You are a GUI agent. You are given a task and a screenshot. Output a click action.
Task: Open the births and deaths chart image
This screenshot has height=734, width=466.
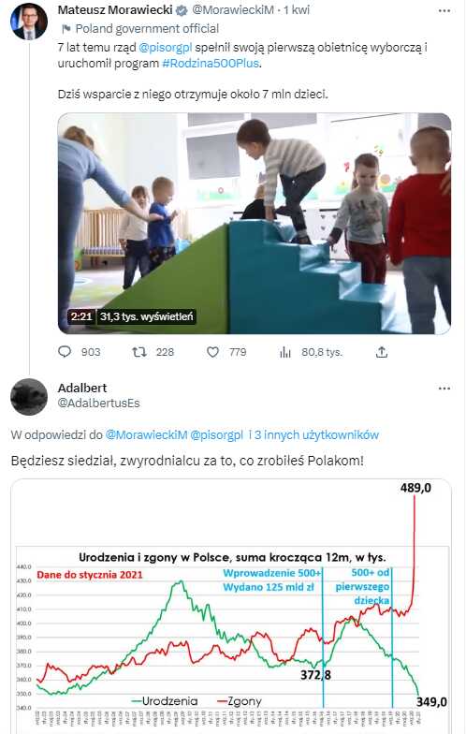(231, 607)
